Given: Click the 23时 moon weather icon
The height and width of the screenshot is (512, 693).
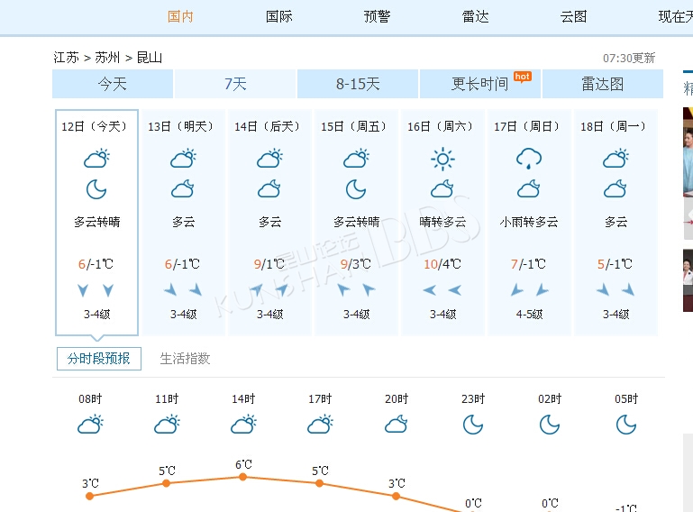Looking at the screenshot, I should 473,425.
